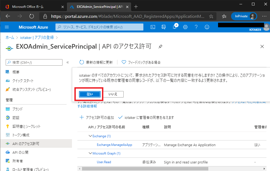Open the directory and subscription filter icon
The height and width of the screenshot is (171, 270).
point(163,27)
